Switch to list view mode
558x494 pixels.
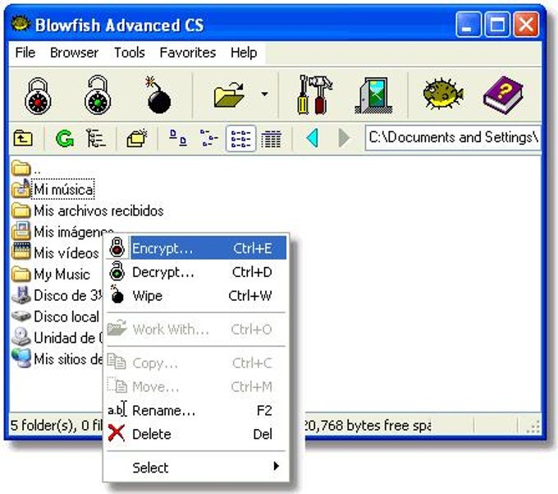(x=240, y=138)
